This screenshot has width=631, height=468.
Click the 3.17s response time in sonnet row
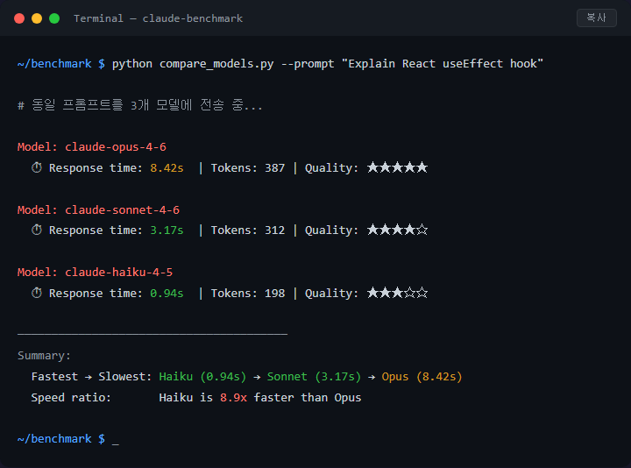(167, 230)
